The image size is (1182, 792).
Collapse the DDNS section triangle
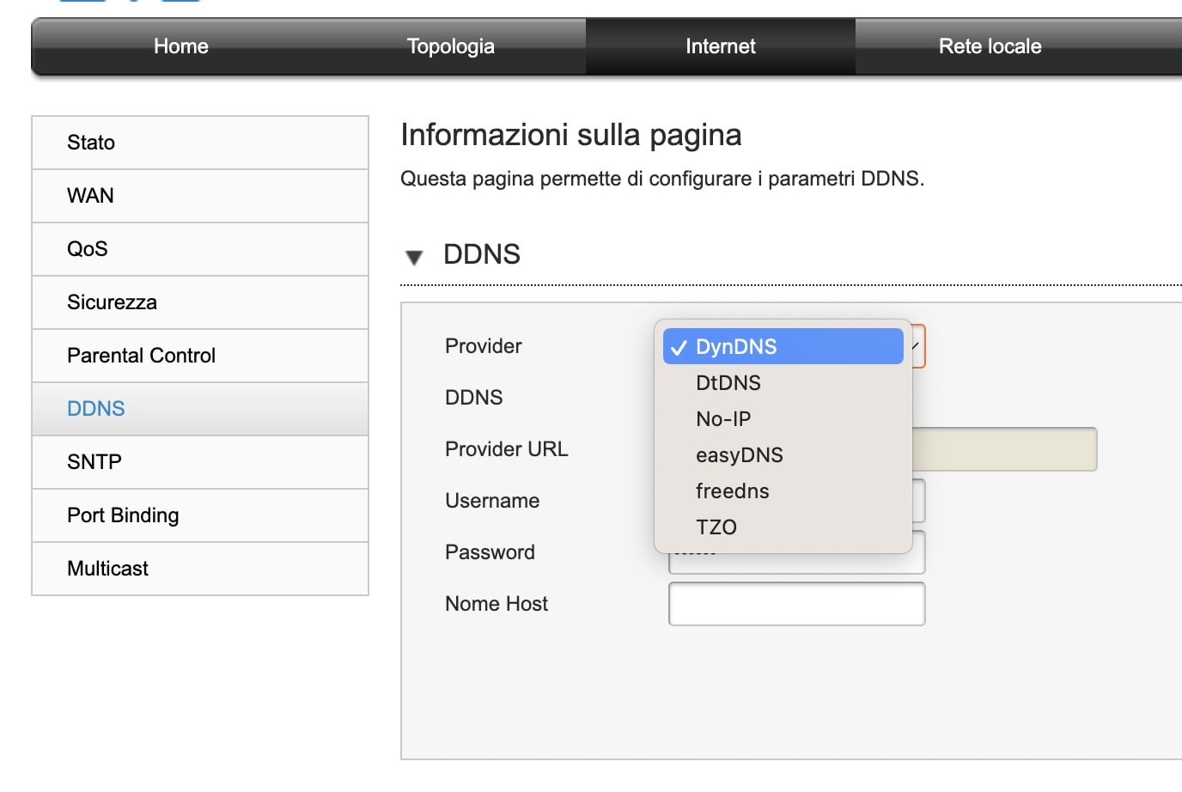coord(414,257)
